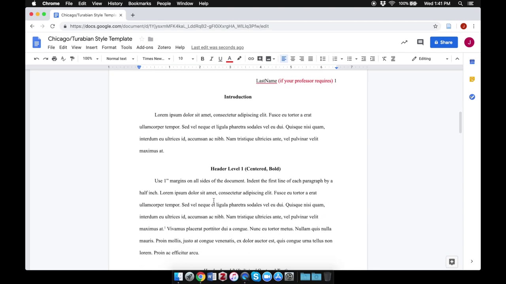Set left text alignment

284,59
